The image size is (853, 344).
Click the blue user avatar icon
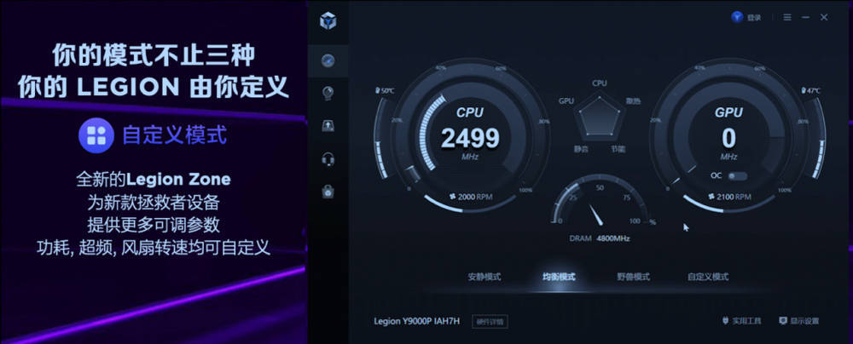[737, 17]
